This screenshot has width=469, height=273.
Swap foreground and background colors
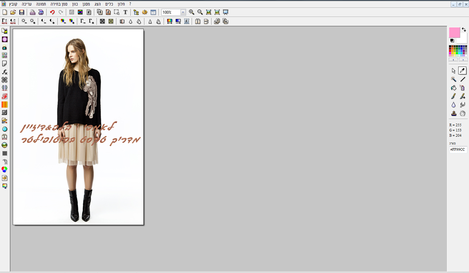coord(464,30)
